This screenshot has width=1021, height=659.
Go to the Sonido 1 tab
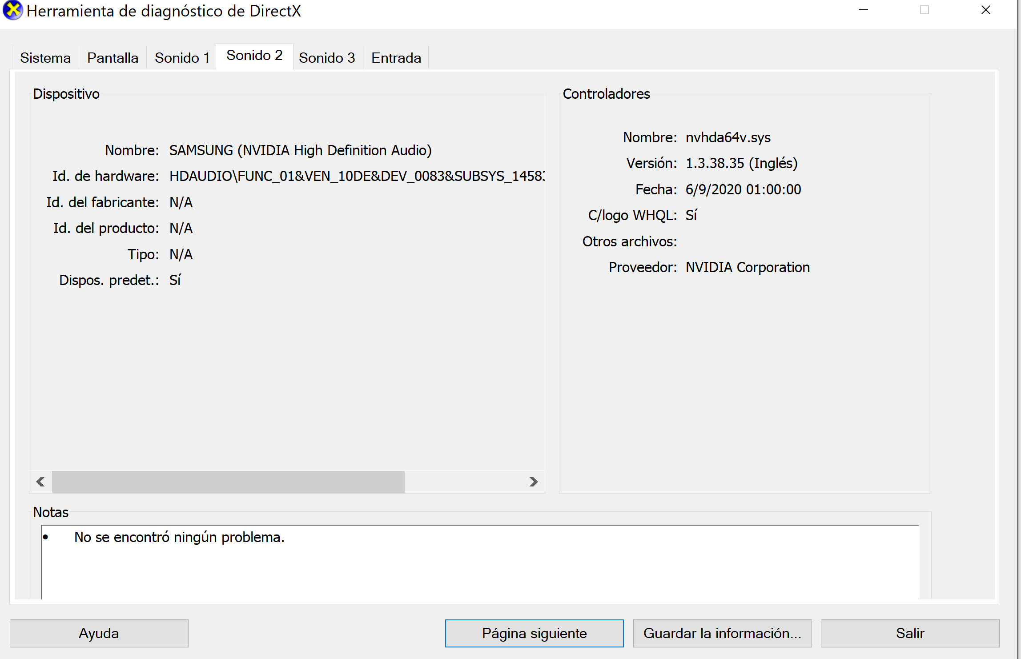pos(182,58)
